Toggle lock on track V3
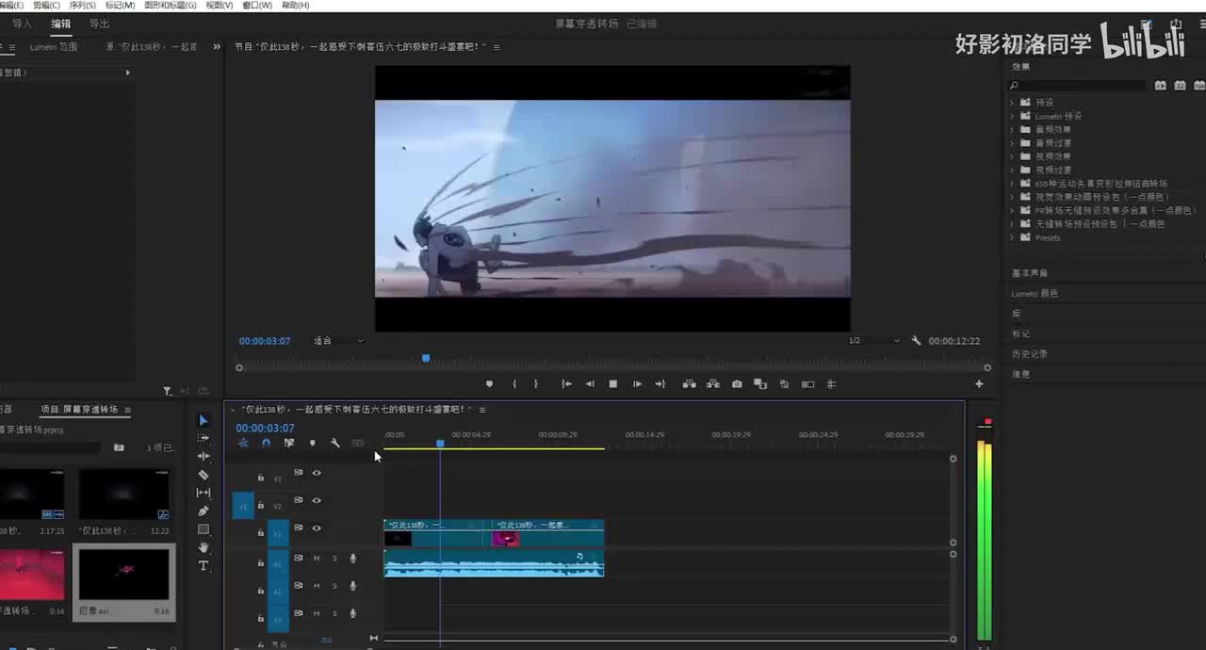Screen dimensions: 1206x650 (x=261, y=478)
